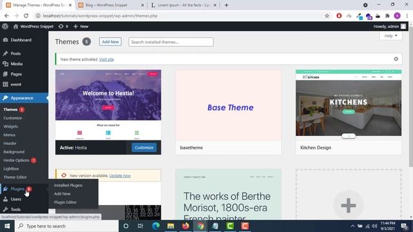Open Background under Appearance

(x=14, y=152)
